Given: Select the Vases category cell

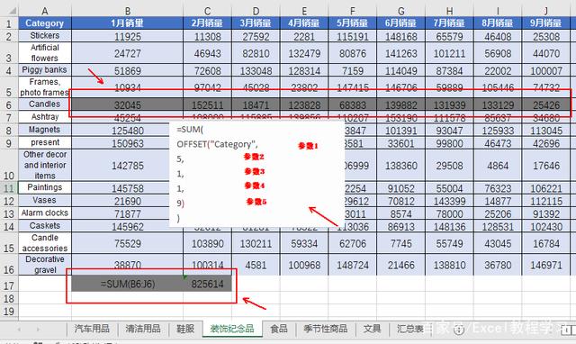Looking at the screenshot, I should [x=45, y=200].
